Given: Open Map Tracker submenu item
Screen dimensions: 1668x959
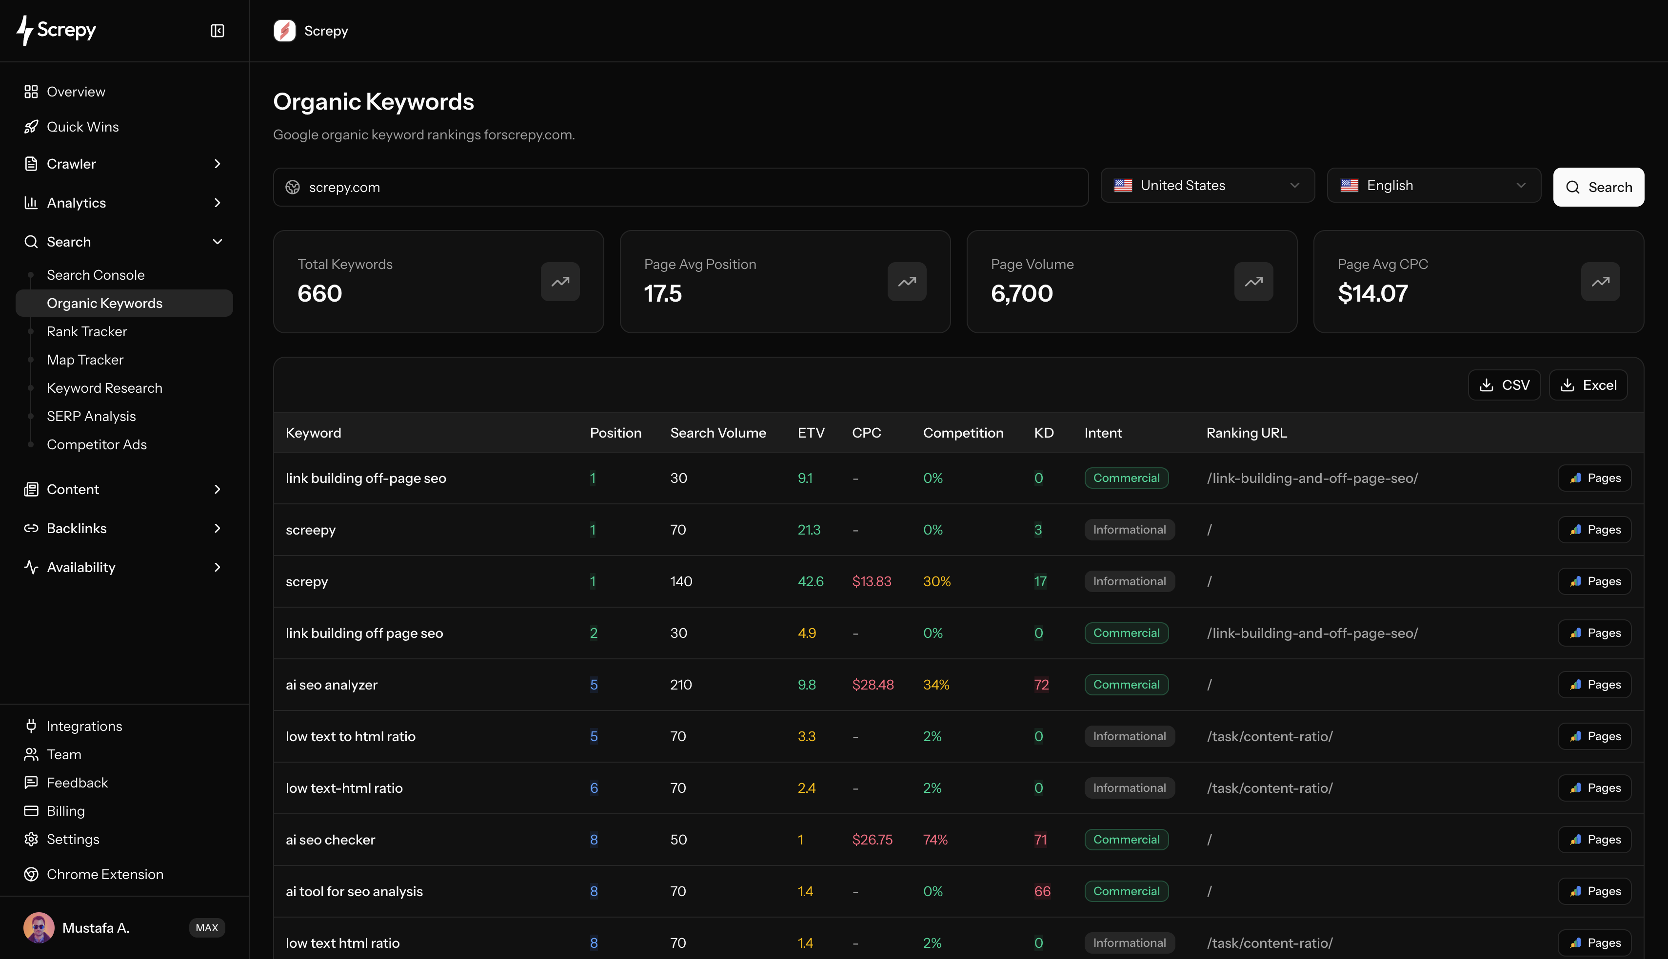Looking at the screenshot, I should pos(85,360).
